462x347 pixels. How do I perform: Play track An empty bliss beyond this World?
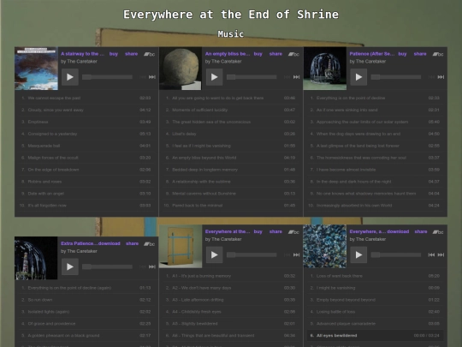[x=231, y=158]
